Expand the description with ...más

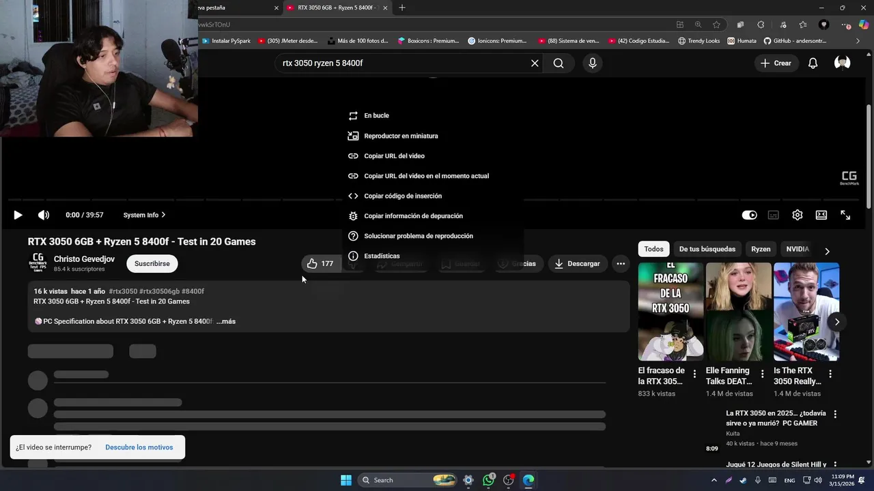pyautogui.click(x=226, y=321)
